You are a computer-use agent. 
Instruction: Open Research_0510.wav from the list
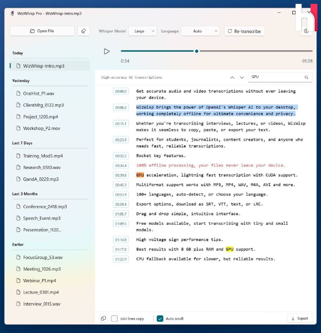click(x=50, y=168)
